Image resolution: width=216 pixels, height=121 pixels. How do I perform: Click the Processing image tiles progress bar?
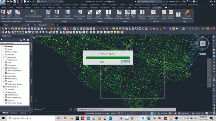click(x=108, y=58)
